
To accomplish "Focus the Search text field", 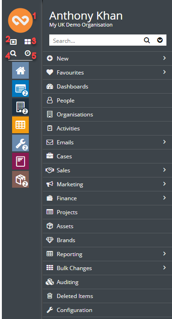I will [x=96, y=41].
